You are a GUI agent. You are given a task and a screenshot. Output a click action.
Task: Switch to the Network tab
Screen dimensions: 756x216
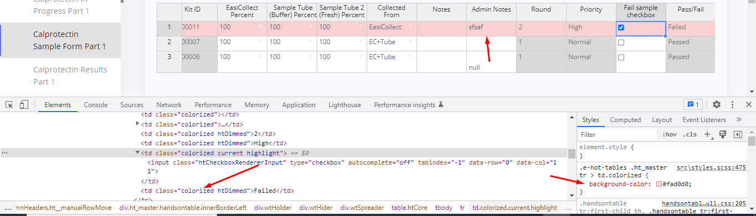click(169, 104)
